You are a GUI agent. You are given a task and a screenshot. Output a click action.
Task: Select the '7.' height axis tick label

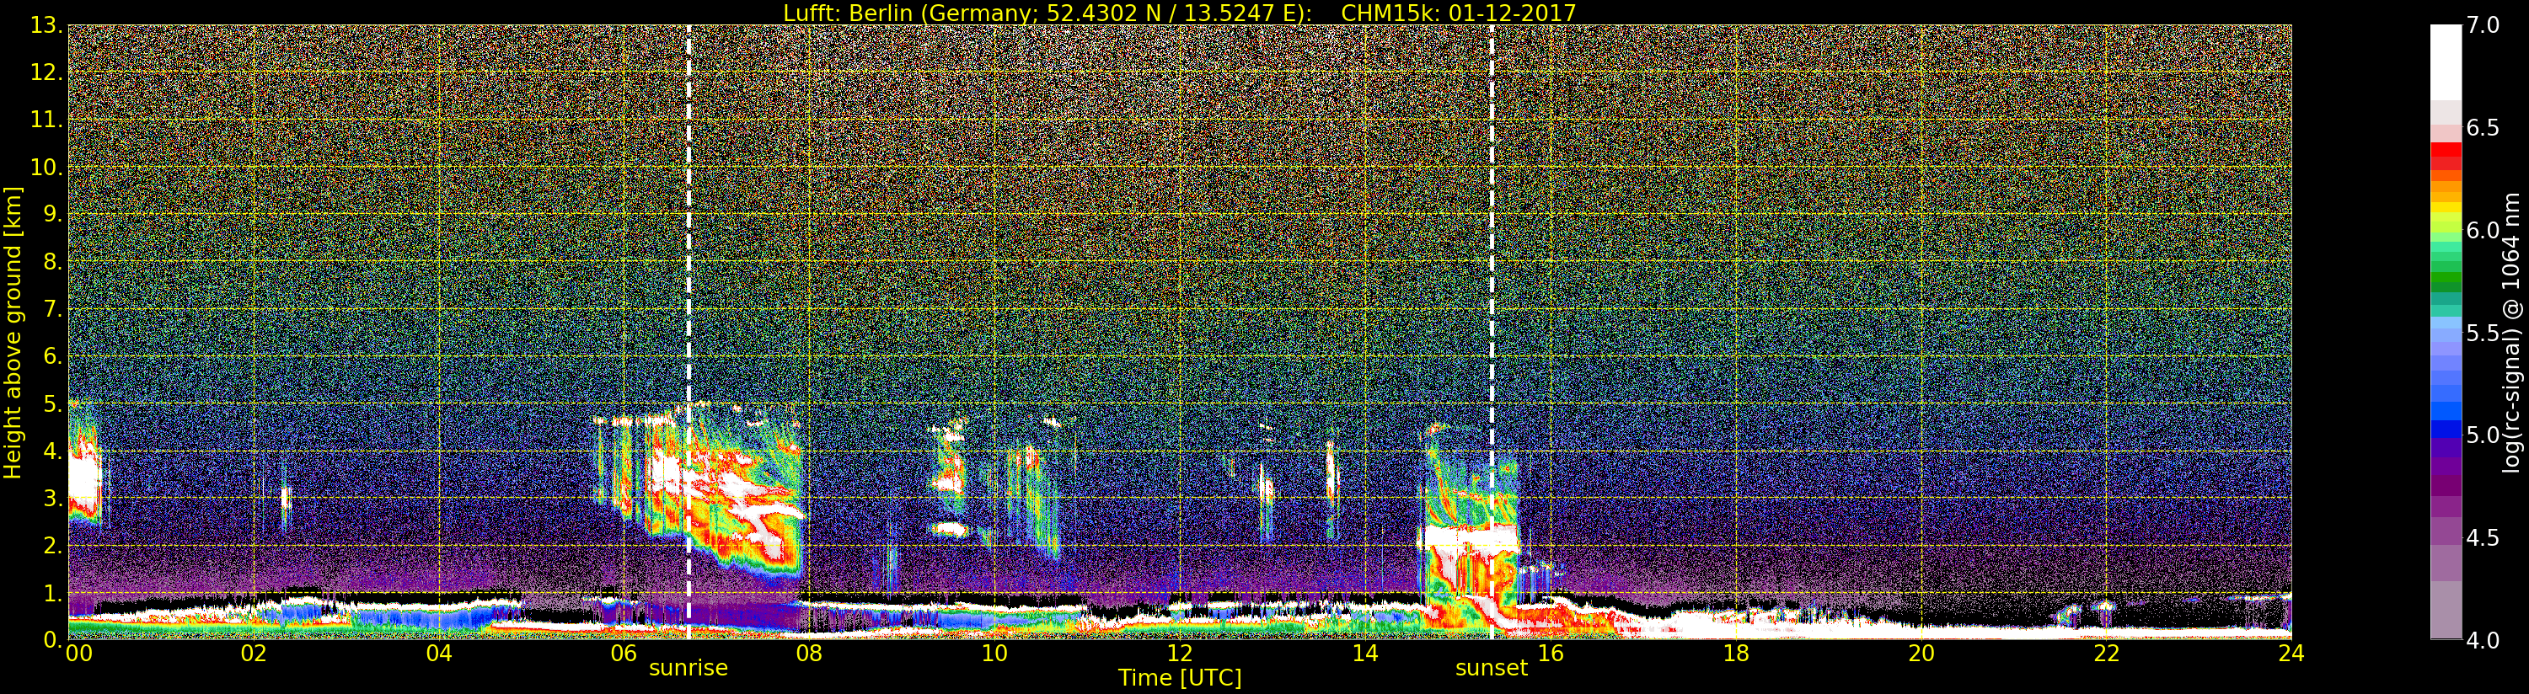[53, 309]
